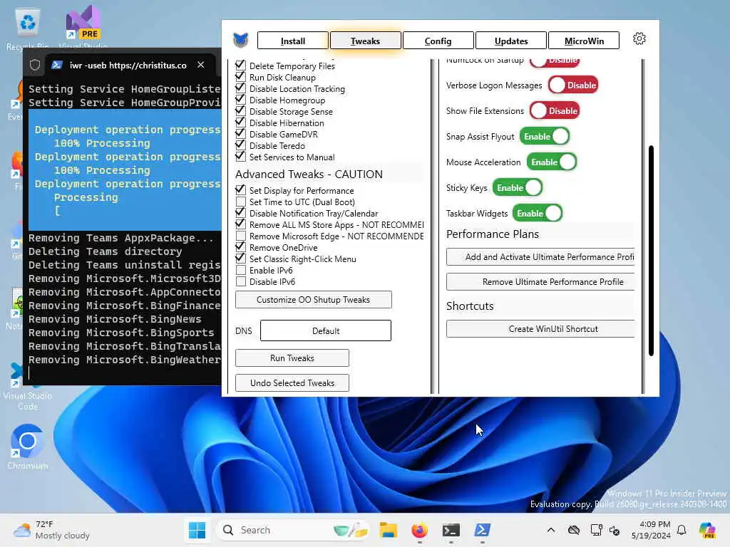
Task: Open the Chromium desktop shortcut
Action: [28, 447]
